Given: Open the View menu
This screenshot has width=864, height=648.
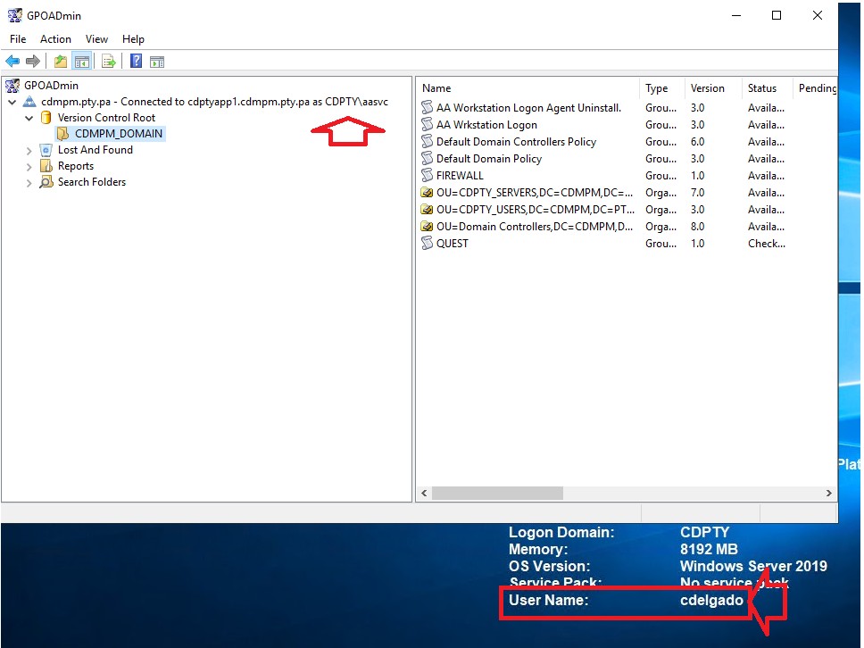Looking at the screenshot, I should 96,39.
